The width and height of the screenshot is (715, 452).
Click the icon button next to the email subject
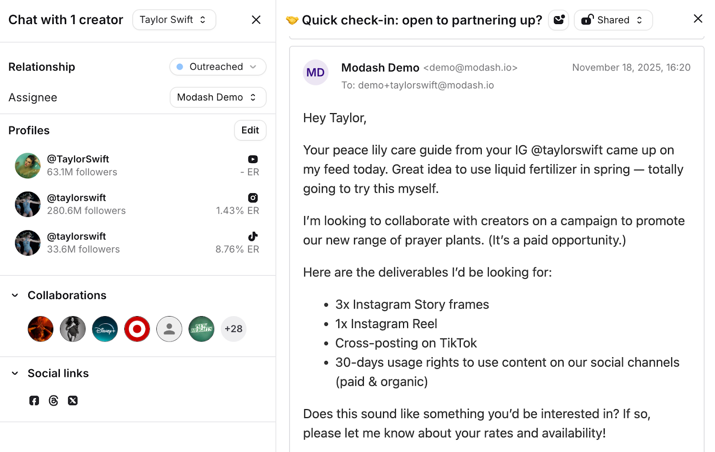click(559, 20)
